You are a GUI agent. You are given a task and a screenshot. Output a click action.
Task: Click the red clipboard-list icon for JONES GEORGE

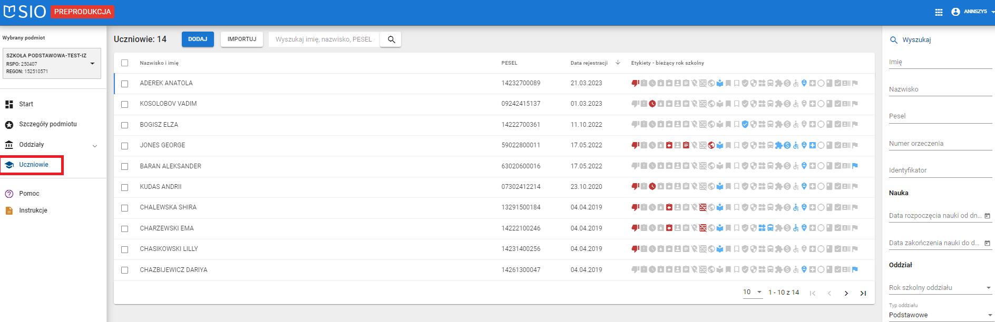point(686,145)
